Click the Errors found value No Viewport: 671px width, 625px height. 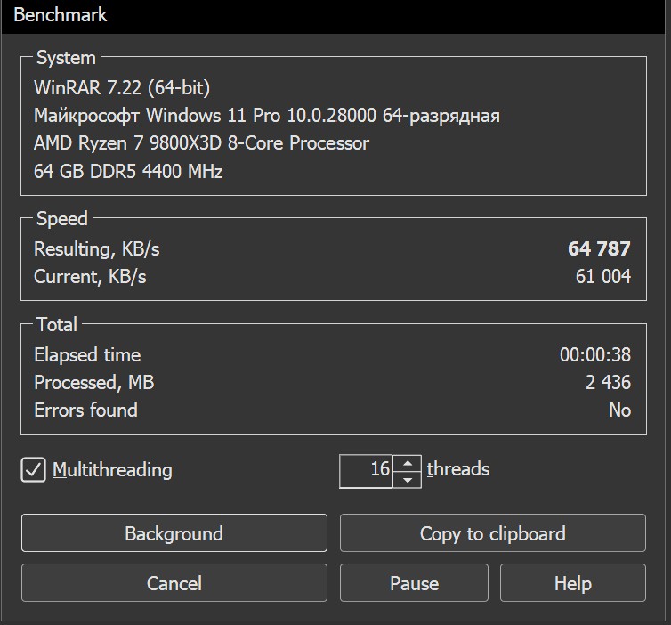[619, 410]
